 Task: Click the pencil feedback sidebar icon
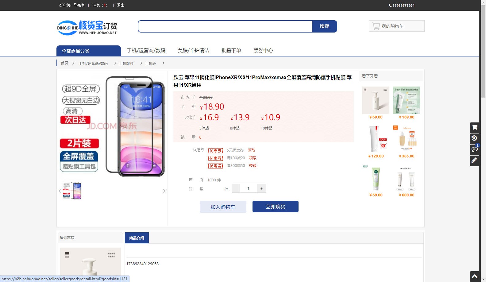[x=474, y=160]
